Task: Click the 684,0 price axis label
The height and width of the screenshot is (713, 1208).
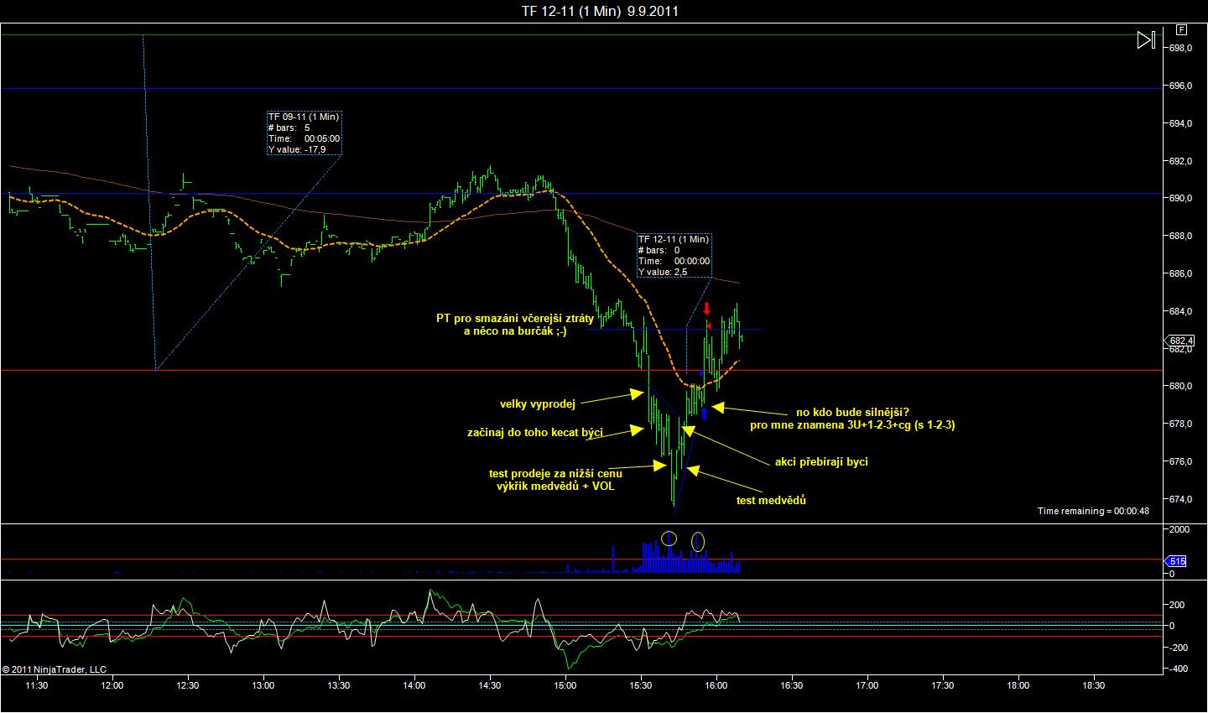Action: pos(1181,312)
